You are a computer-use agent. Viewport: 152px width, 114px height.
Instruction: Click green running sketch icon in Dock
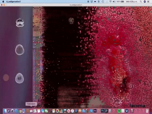point(119,111)
